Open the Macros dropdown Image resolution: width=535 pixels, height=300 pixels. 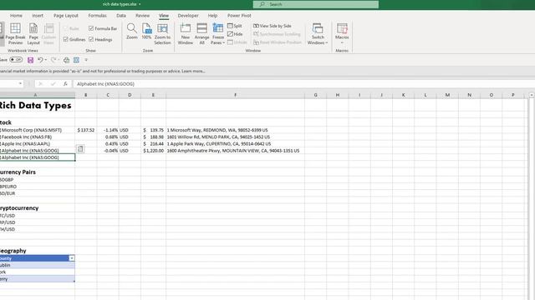pos(342,33)
